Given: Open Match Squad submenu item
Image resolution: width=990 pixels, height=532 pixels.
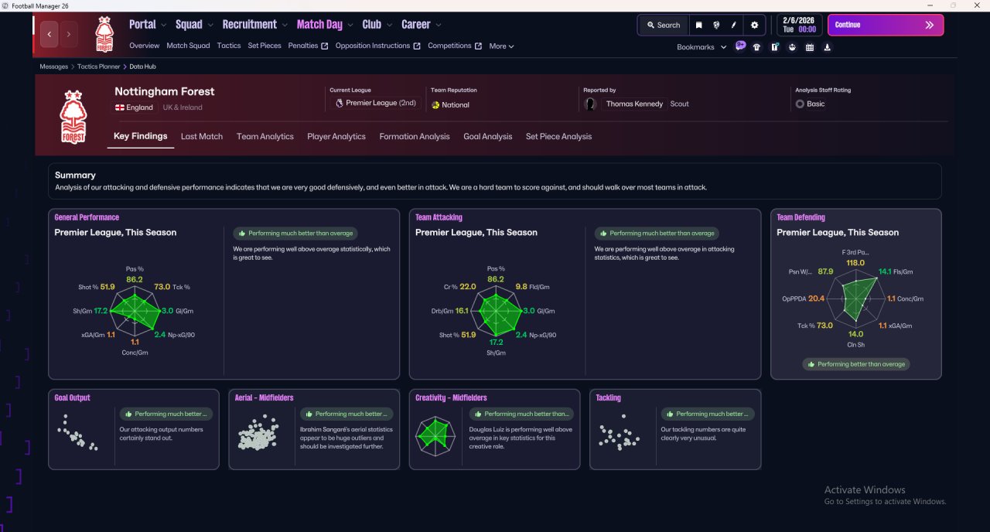Looking at the screenshot, I should (188, 46).
